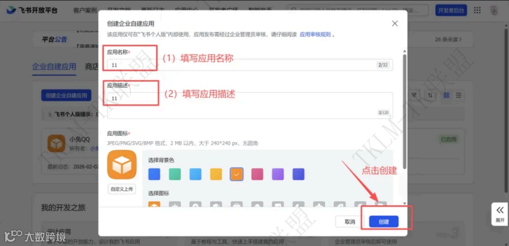Open the nine-dot apps grid icon
The height and width of the screenshot is (246, 509).
pyautogui.click(x=477, y=10)
